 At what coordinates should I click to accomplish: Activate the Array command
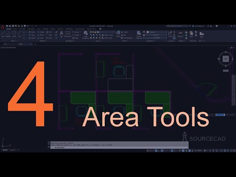[49, 38]
